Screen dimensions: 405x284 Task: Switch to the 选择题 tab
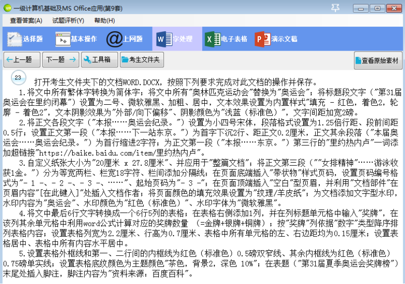[25, 39]
